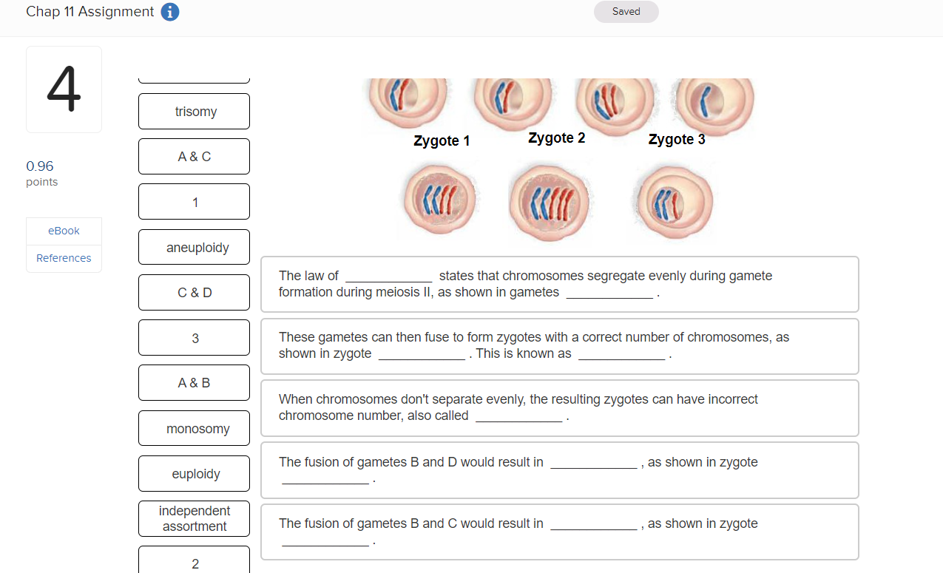The image size is (943, 573).
Task: Click the Zygote 1 cell image
Action: [x=441, y=200]
